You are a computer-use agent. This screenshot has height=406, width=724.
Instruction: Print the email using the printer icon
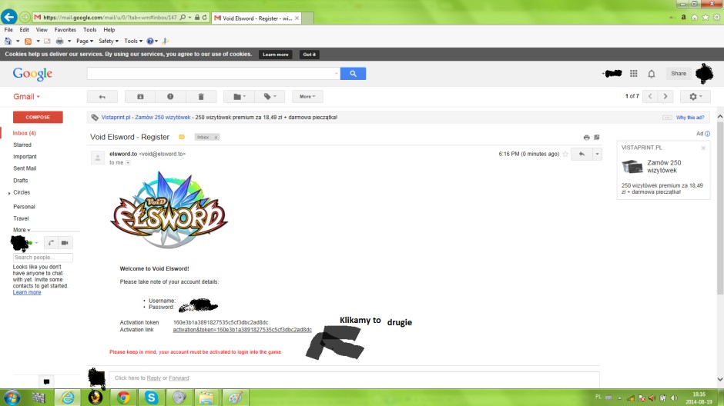(x=586, y=138)
